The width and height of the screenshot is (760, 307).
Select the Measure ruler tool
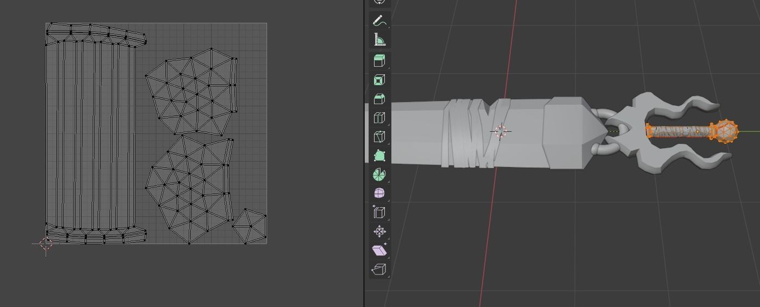click(x=379, y=40)
